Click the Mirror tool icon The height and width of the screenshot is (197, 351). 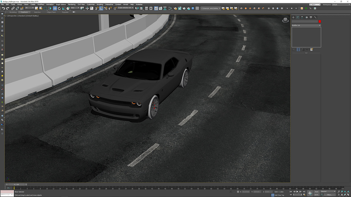point(136,8)
